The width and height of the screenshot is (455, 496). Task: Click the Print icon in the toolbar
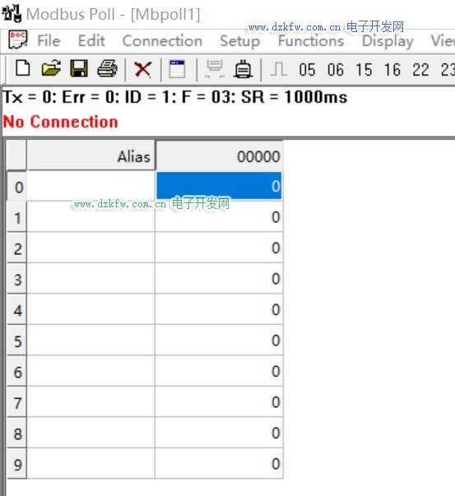coord(107,68)
